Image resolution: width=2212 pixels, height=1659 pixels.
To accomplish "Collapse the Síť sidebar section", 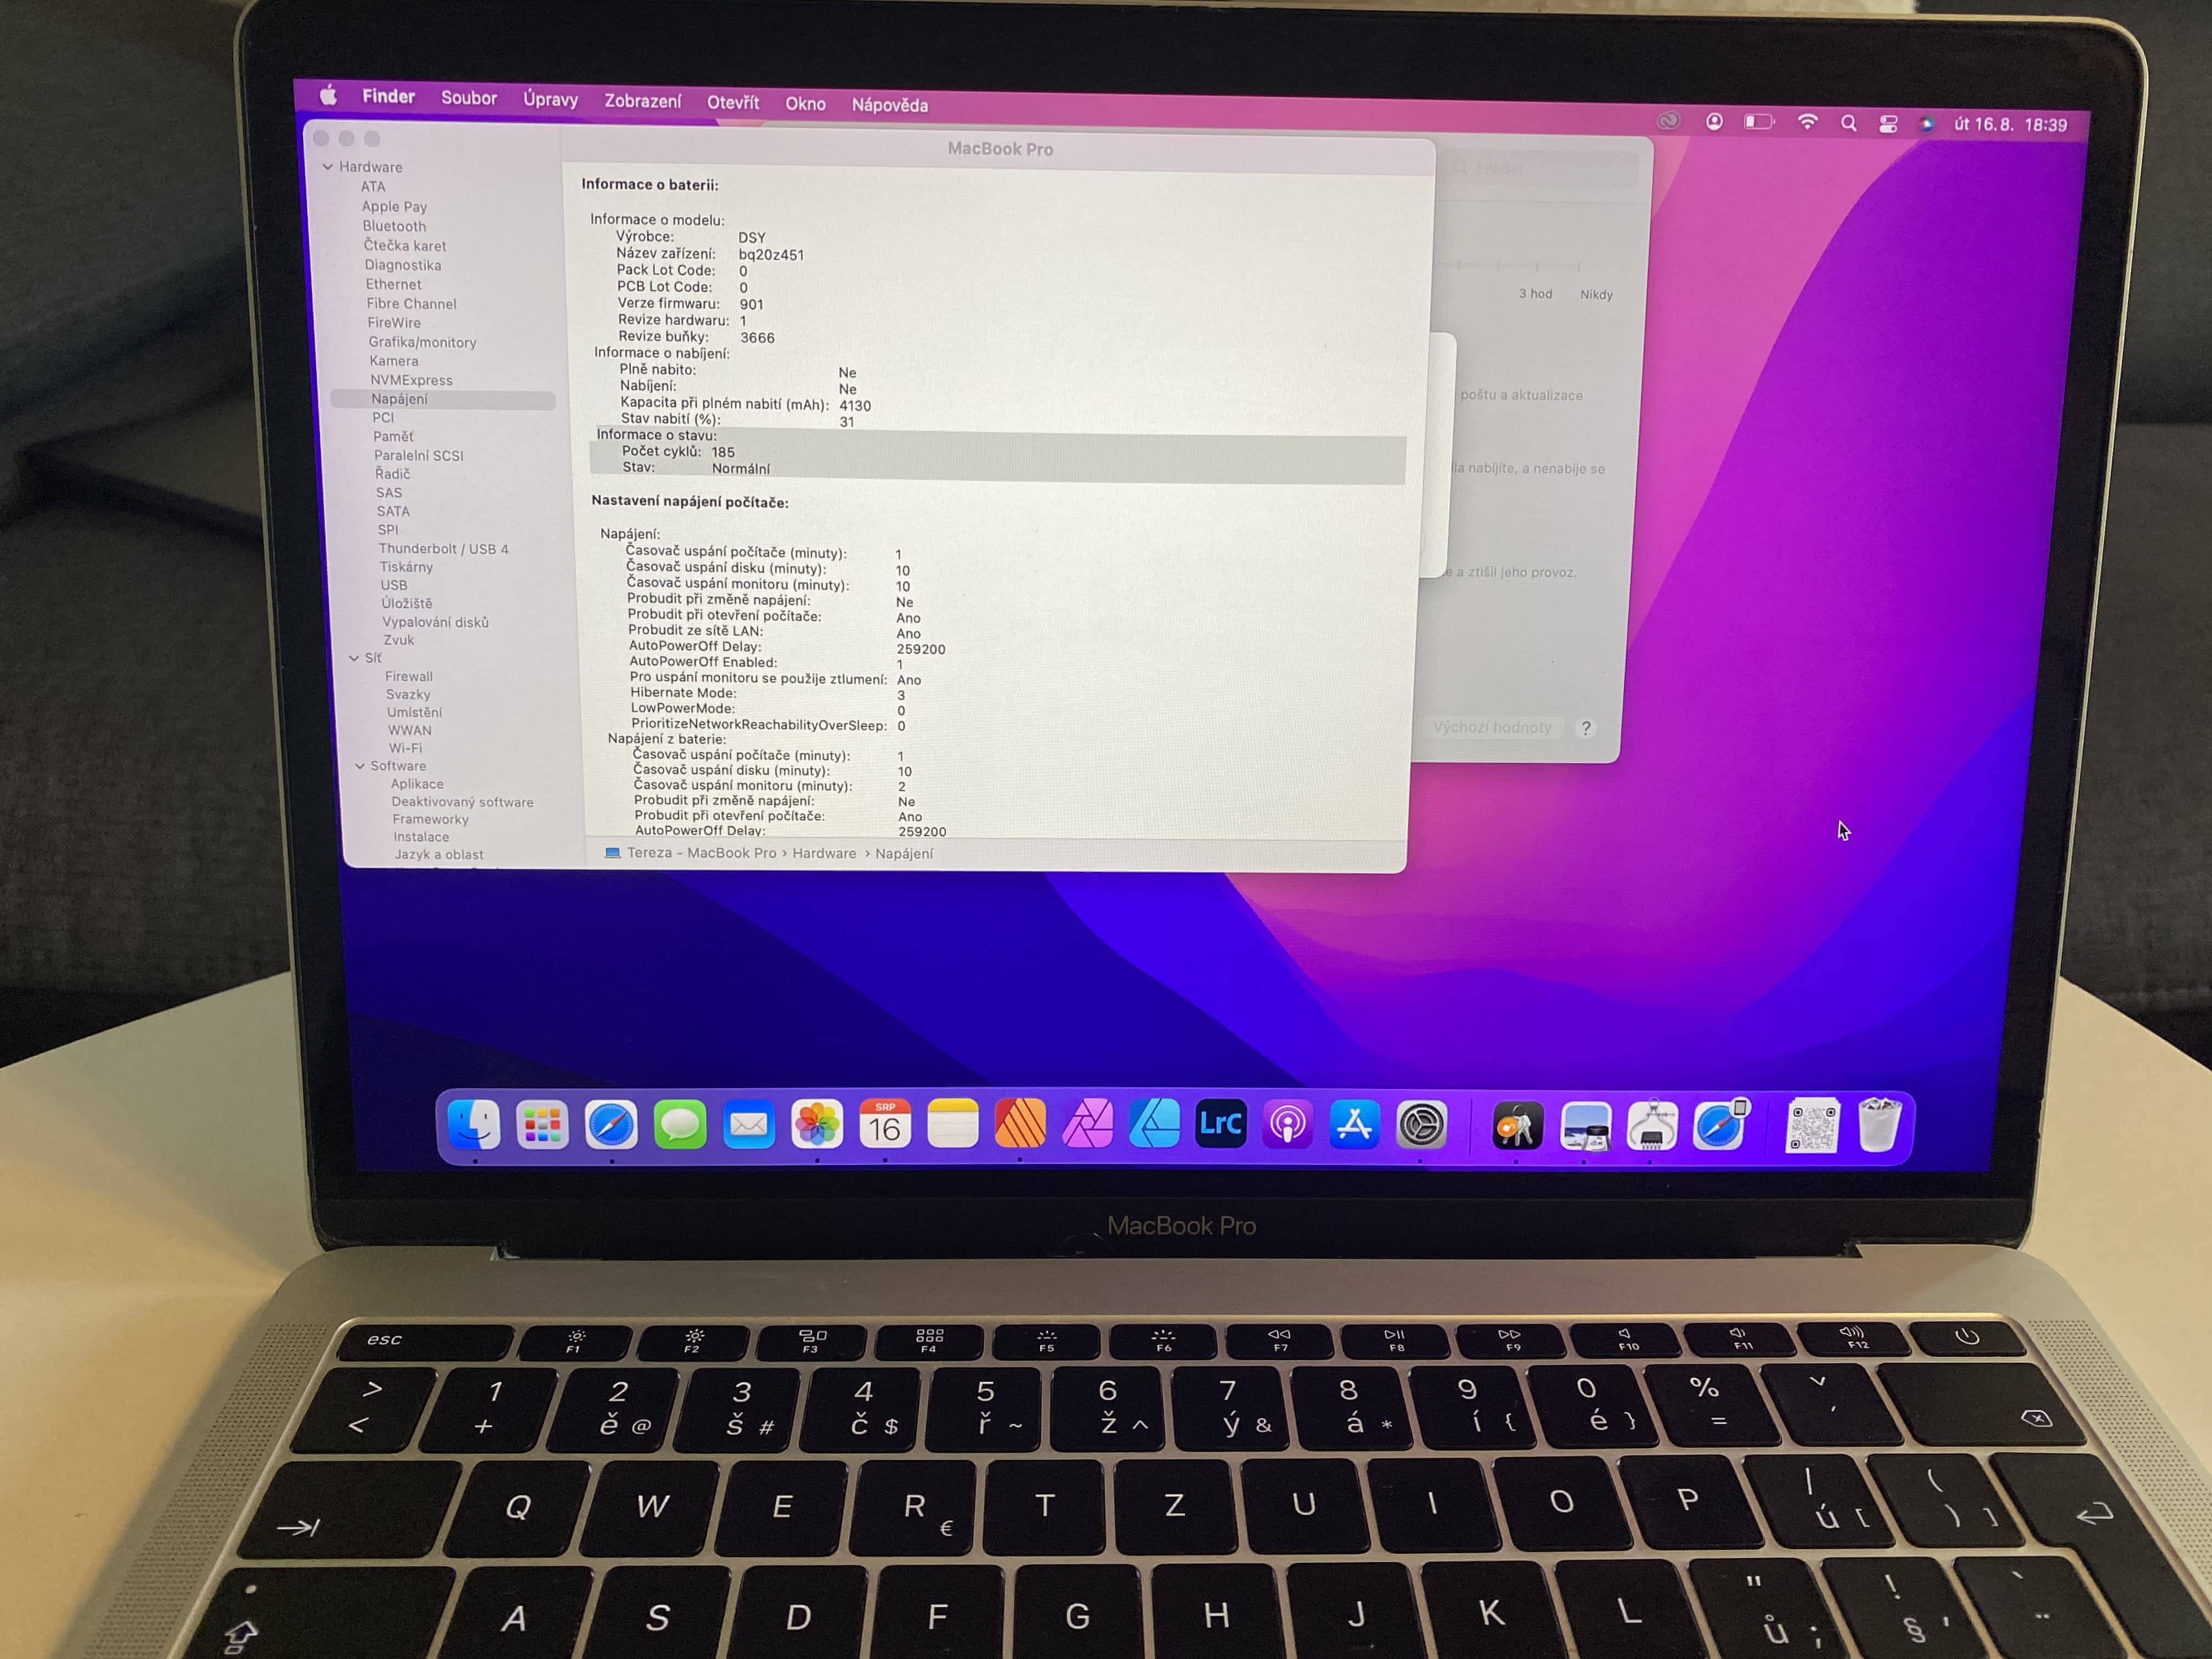I will click(354, 658).
